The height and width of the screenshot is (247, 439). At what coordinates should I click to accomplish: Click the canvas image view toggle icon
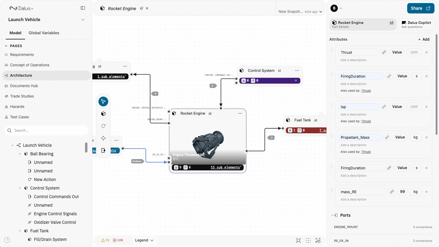[x=318, y=240]
